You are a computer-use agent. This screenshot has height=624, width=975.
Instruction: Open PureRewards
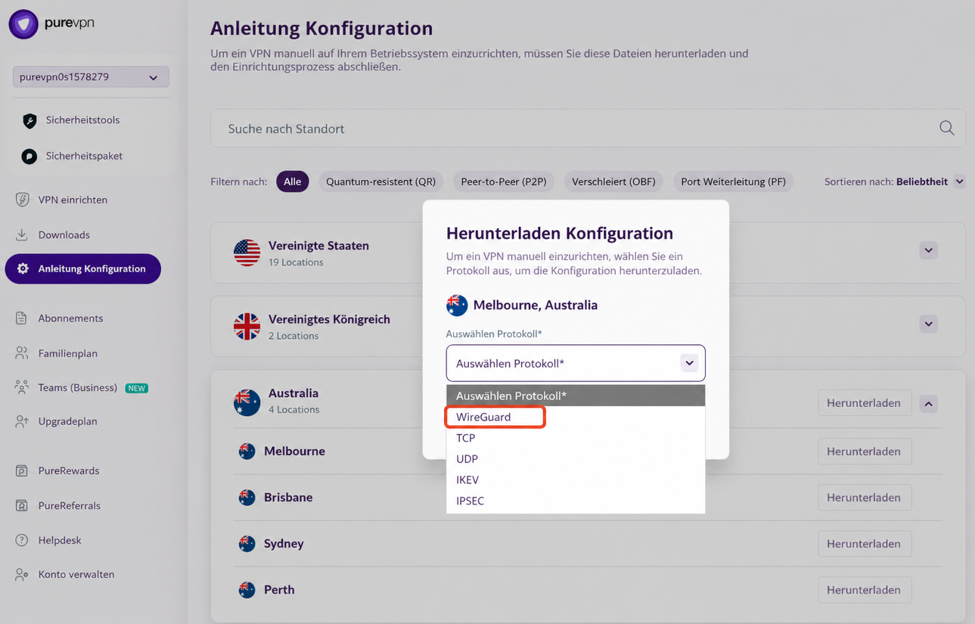point(69,470)
